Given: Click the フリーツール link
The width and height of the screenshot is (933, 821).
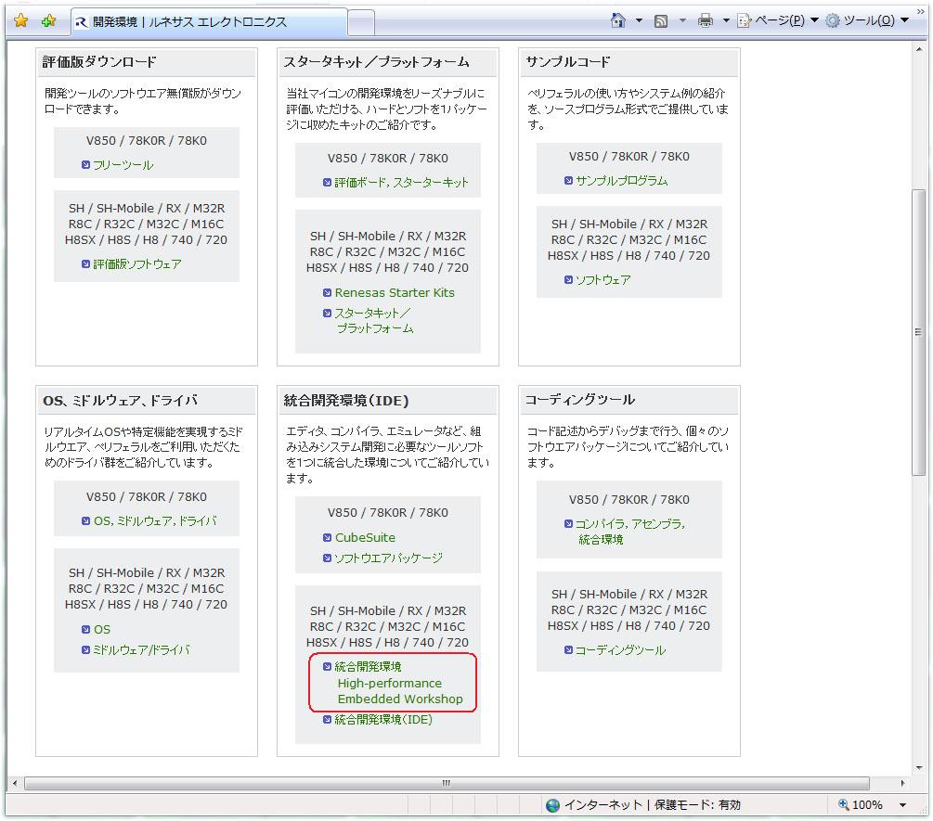Looking at the screenshot, I should tap(123, 165).
